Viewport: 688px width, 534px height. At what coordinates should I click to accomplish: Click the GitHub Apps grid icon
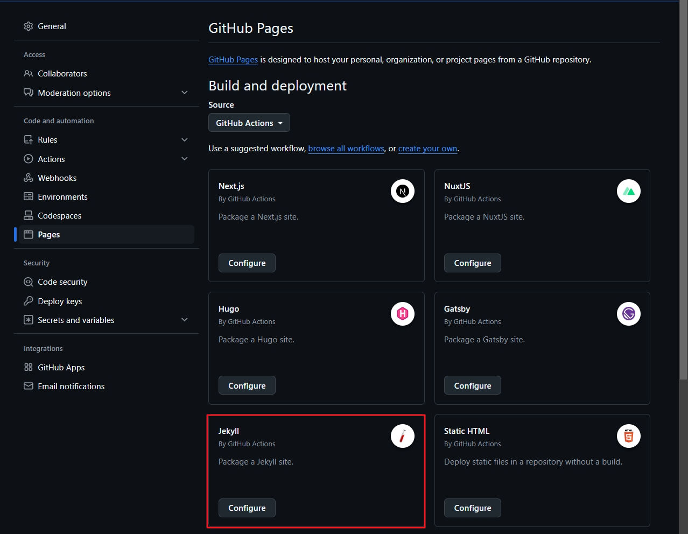click(x=29, y=368)
